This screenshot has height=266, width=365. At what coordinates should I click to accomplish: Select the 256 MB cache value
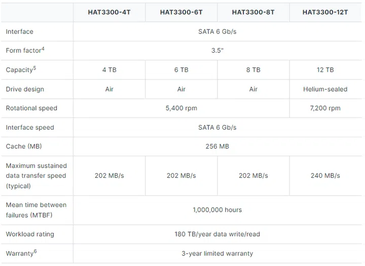[x=217, y=146]
